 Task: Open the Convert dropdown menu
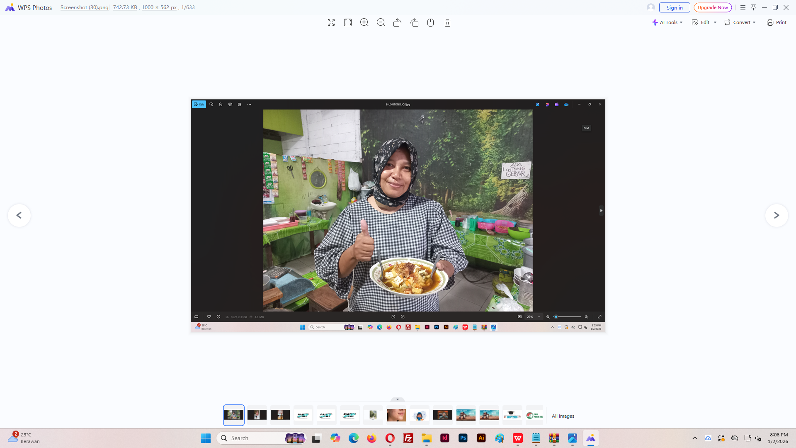click(x=740, y=22)
